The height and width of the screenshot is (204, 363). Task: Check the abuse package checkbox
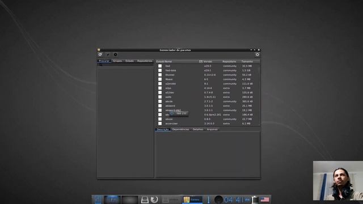[160, 119]
